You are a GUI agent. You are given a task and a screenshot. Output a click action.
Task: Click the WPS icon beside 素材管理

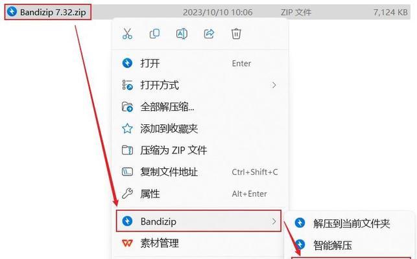pos(127,243)
